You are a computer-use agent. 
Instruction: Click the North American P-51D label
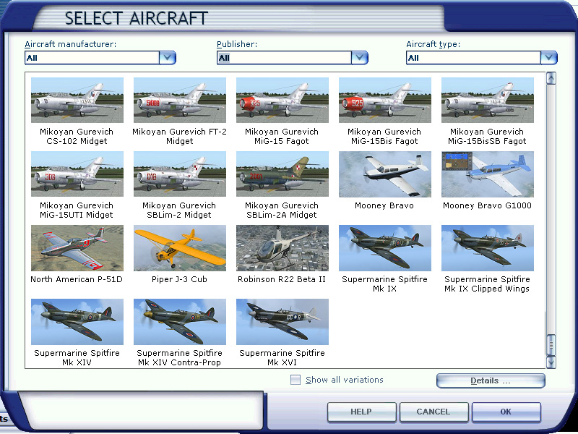click(x=77, y=279)
